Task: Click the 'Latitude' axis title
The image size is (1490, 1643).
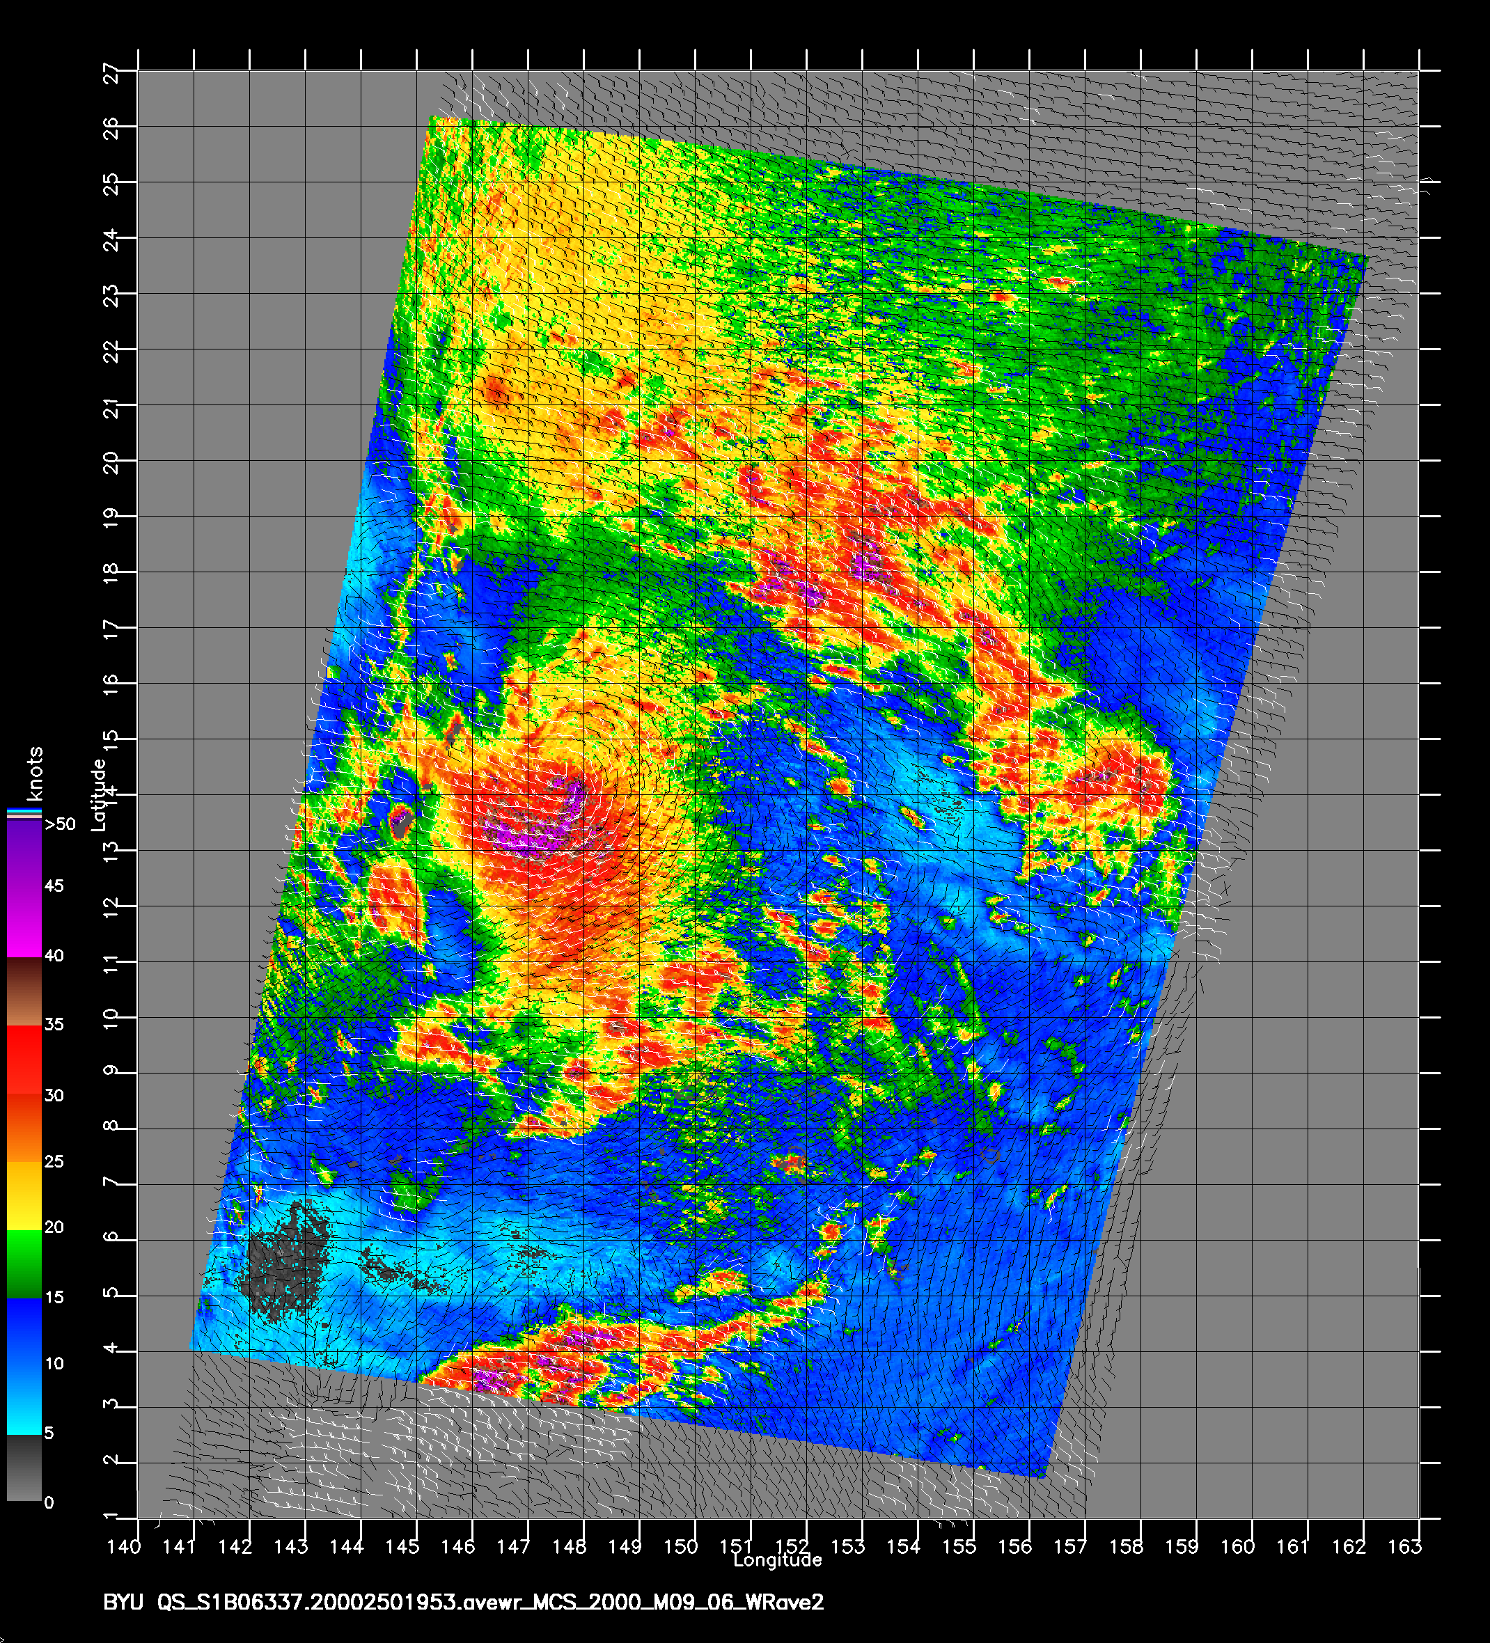Action: point(99,794)
